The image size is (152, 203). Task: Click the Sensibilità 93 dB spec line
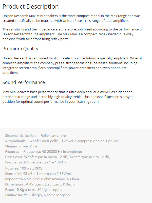(38, 174)
